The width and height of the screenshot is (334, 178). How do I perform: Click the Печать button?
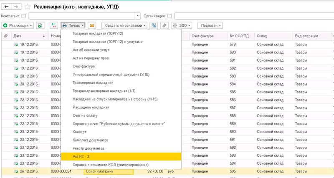[x=73, y=26]
